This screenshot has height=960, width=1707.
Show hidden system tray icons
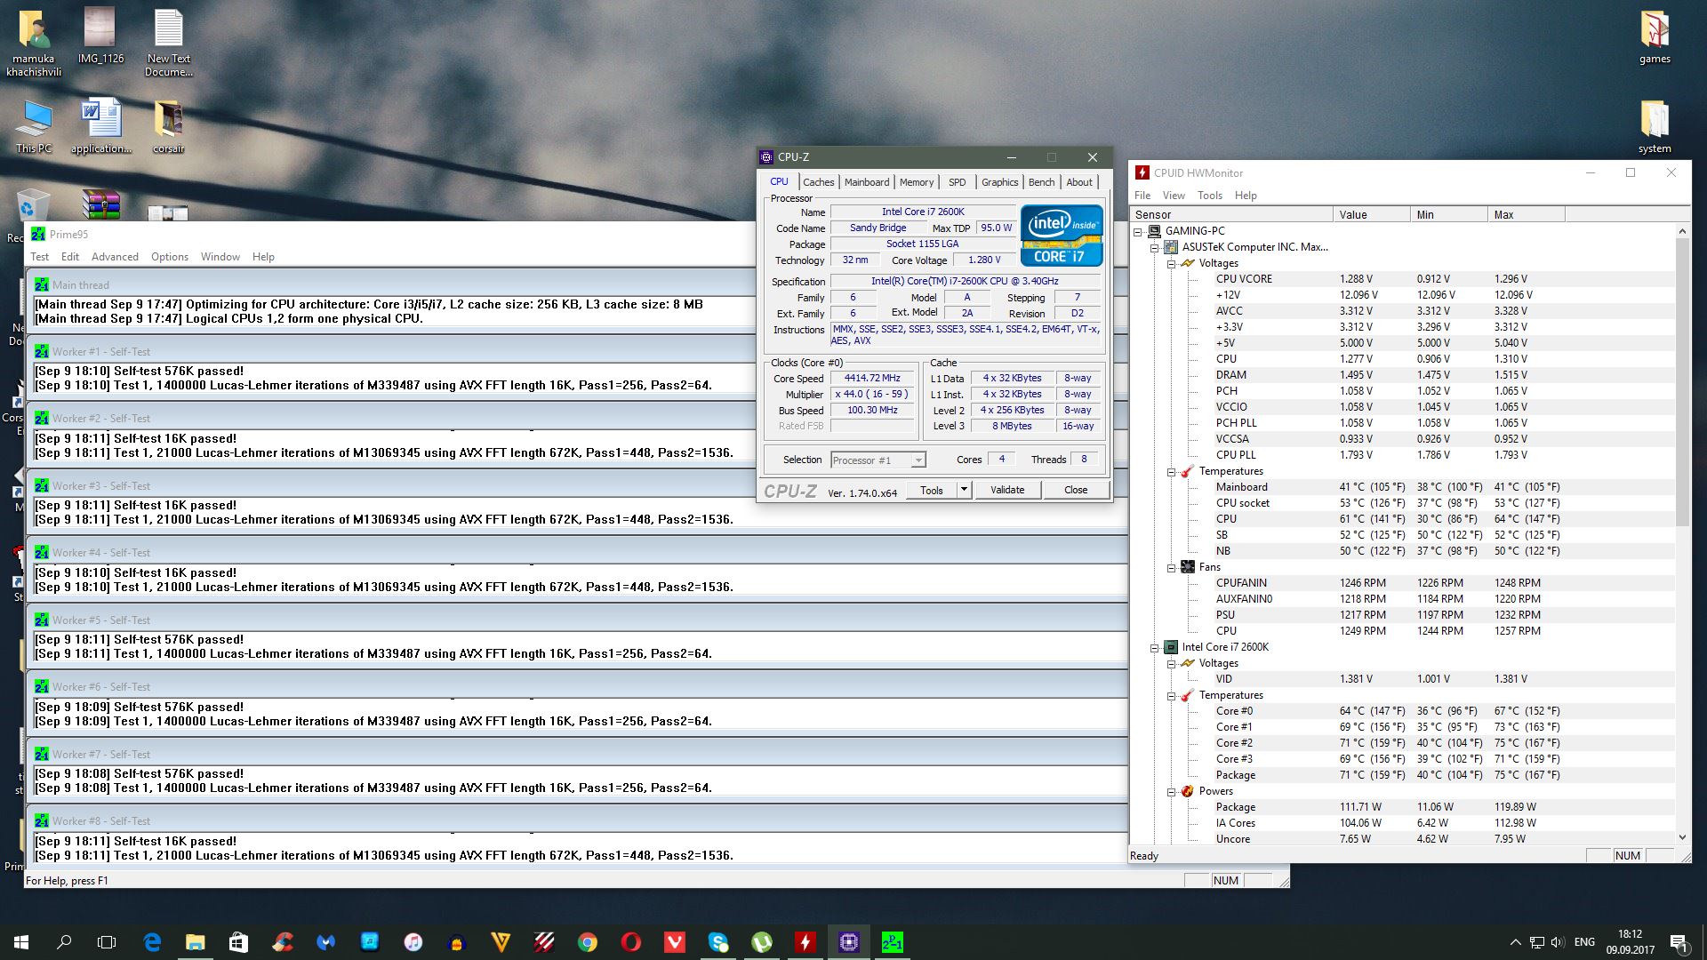1515,942
